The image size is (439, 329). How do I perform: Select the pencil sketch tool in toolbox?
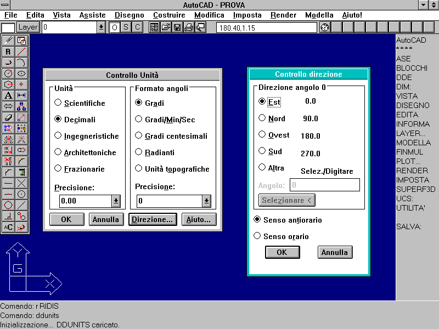8,41
